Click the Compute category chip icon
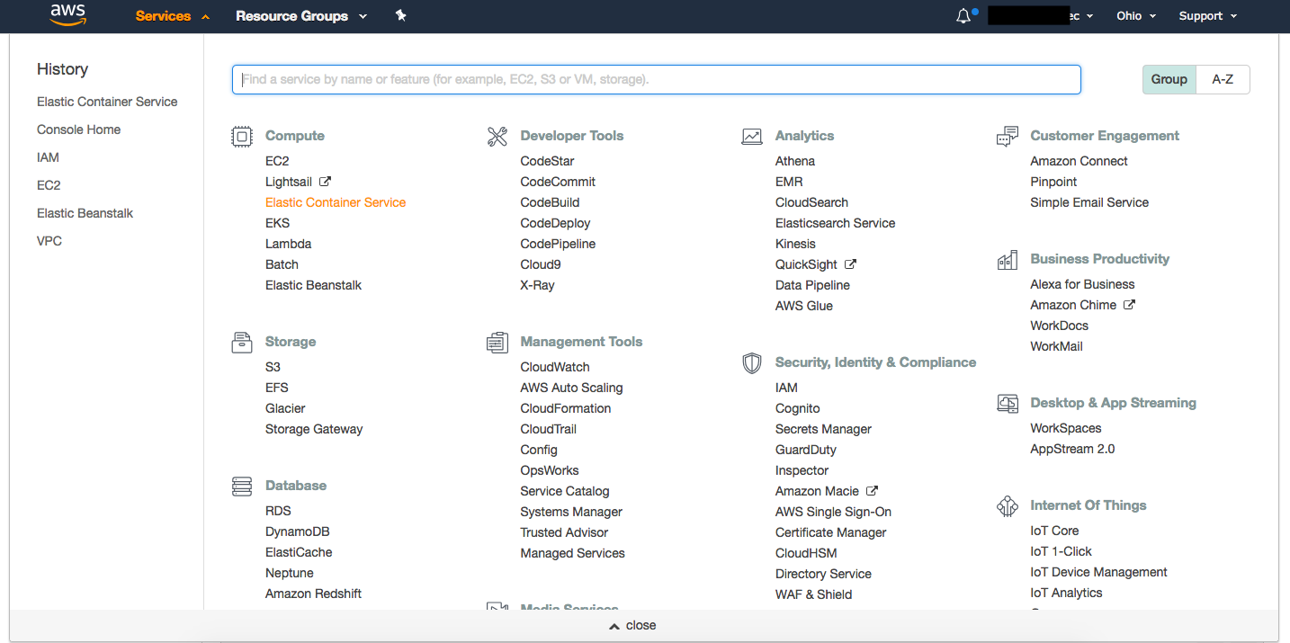 tap(242, 137)
